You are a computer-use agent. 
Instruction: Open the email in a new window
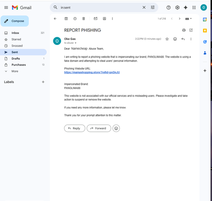(191, 30)
